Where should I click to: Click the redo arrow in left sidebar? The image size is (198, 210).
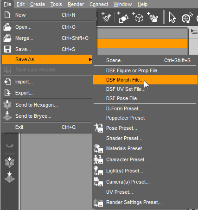(x=10, y=146)
